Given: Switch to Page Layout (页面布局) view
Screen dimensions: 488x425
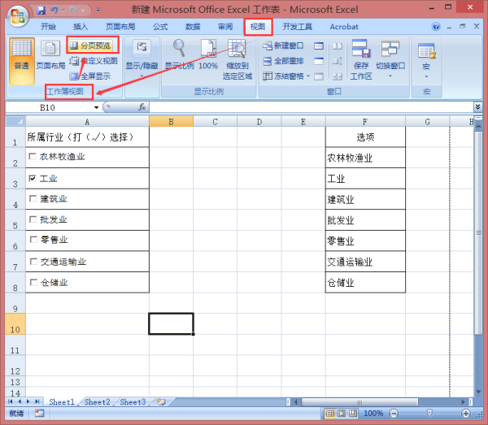Looking at the screenshot, I should (50, 56).
